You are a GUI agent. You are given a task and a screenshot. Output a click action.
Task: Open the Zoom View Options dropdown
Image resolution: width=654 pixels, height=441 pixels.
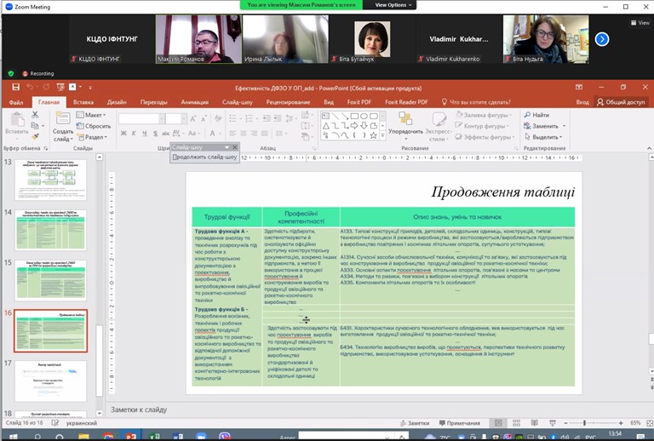[393, 5]
